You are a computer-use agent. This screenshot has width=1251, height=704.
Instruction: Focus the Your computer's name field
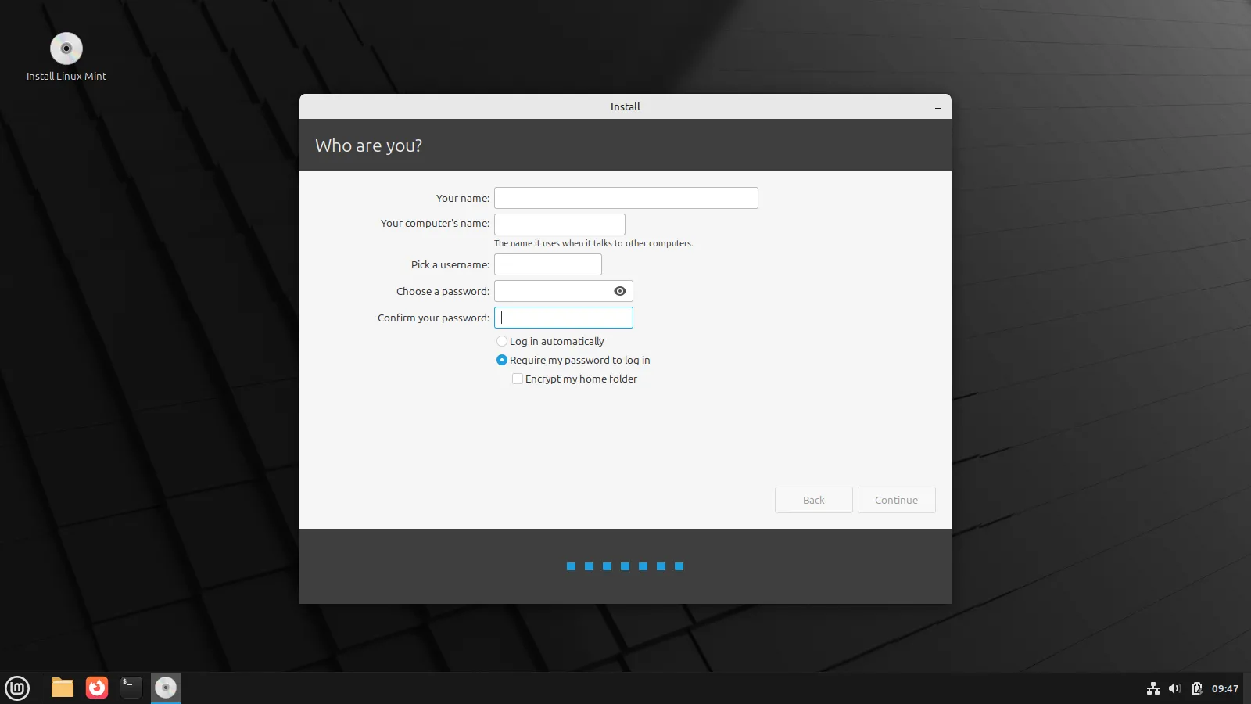coord(560,224)
